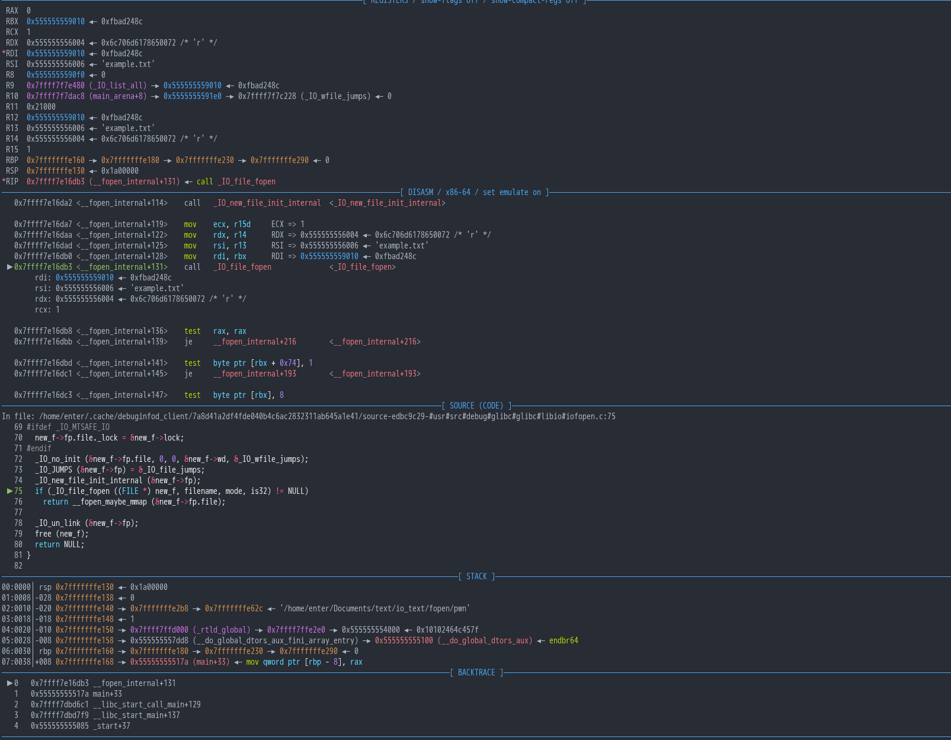This screenshot has width=951, height=740.
Task: Click the 'rdi:' call argument line
Action: click(x=103, y=277)
